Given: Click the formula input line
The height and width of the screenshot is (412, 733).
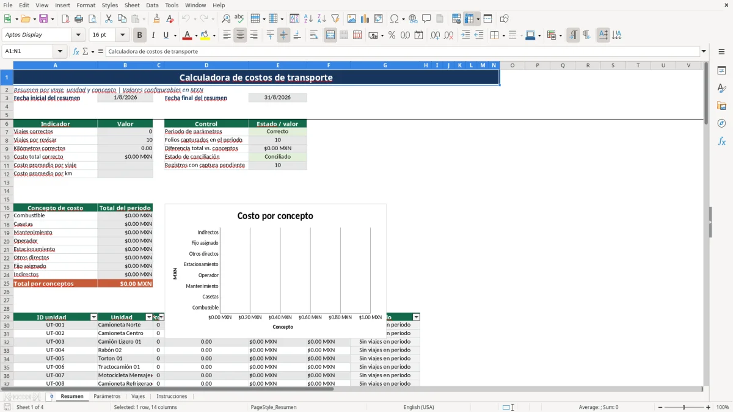Looking at the screenshot, I should (402, 51).
